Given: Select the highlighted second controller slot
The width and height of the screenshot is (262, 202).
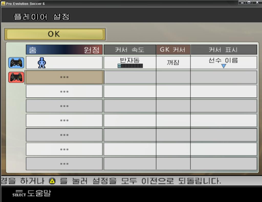Looking at the screenshot, I should 64,77.
